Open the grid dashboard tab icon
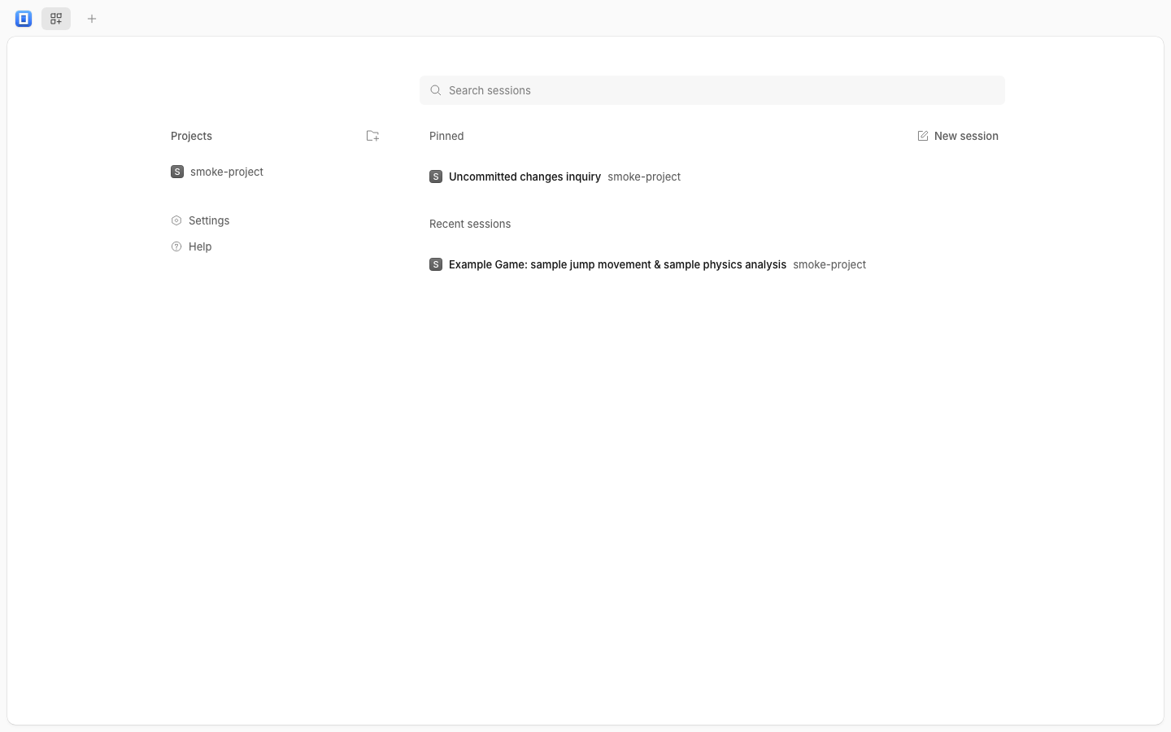The image size is (1171, 732). click(56, 19)
